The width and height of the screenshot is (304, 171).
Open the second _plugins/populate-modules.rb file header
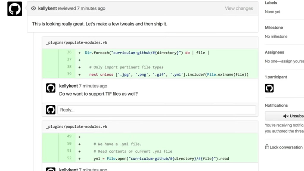[76, 126]
